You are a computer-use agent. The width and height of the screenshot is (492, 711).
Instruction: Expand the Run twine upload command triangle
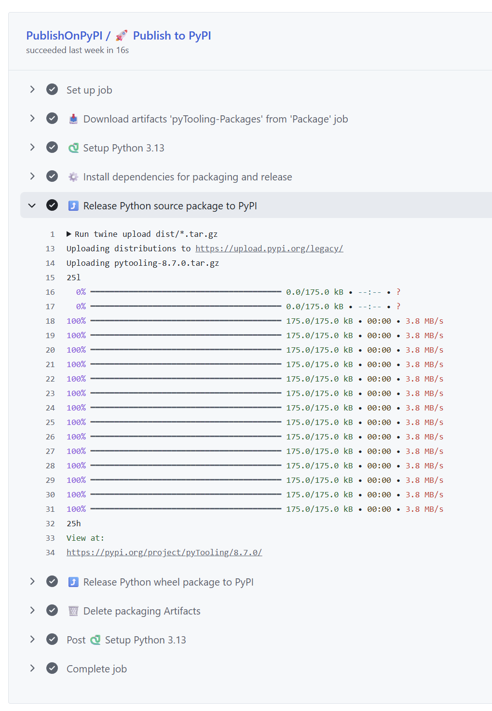pos(69,234)
